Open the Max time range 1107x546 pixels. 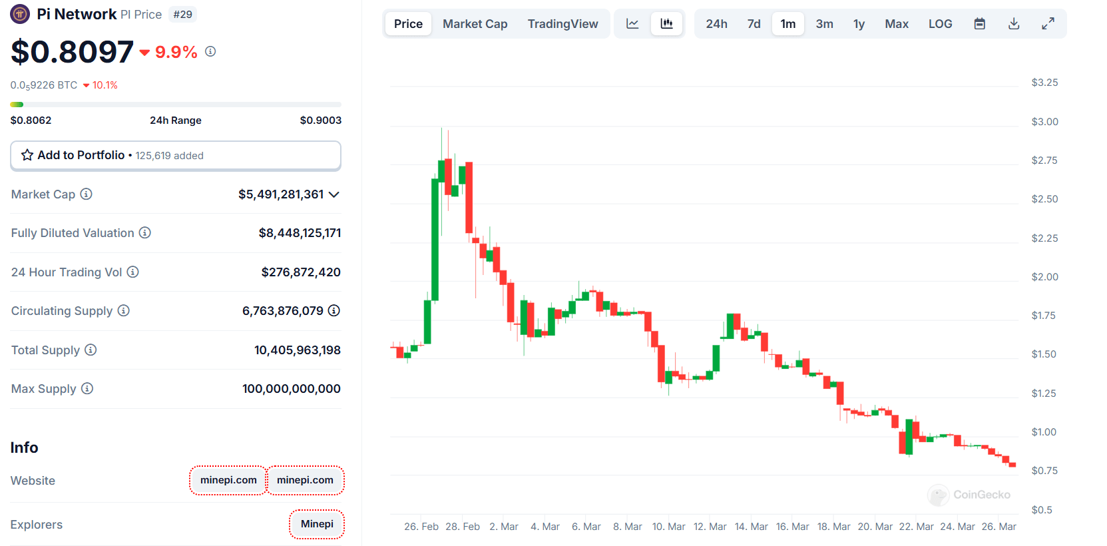pos(896,24)
